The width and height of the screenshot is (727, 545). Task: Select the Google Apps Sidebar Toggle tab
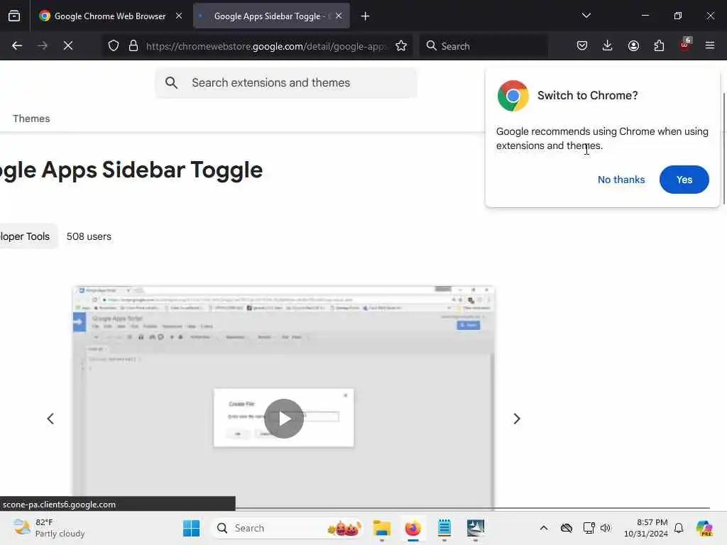tap(271, 16)
